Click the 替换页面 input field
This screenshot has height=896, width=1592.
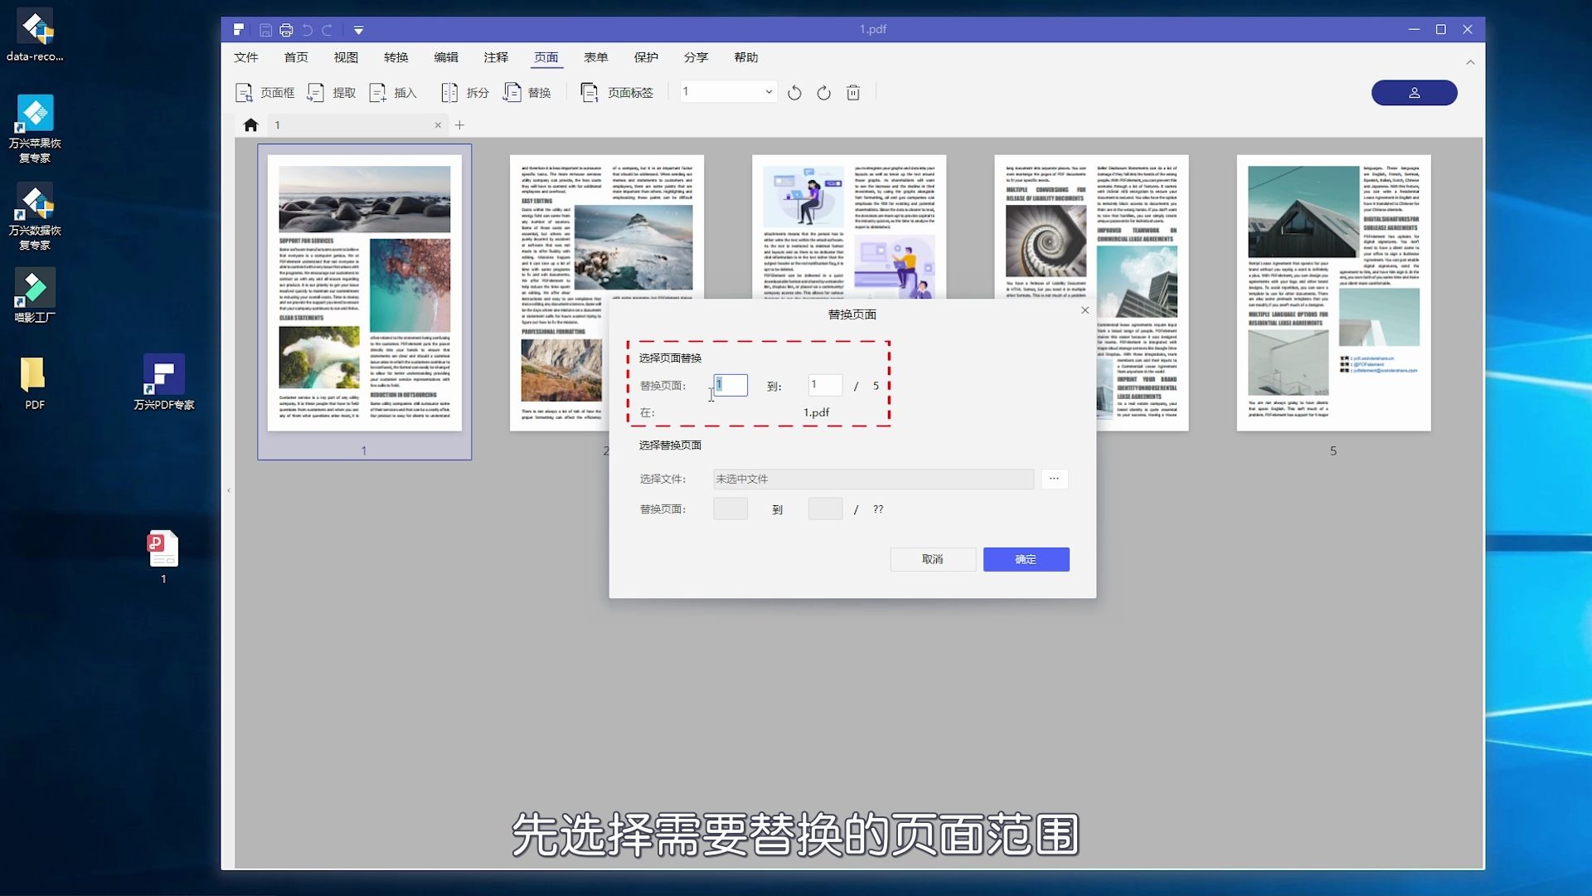[728, 384]
